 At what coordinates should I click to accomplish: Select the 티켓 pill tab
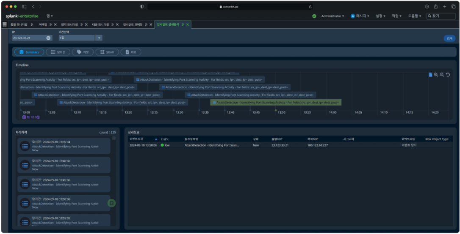pyautogui.click(x=83, y=52)
